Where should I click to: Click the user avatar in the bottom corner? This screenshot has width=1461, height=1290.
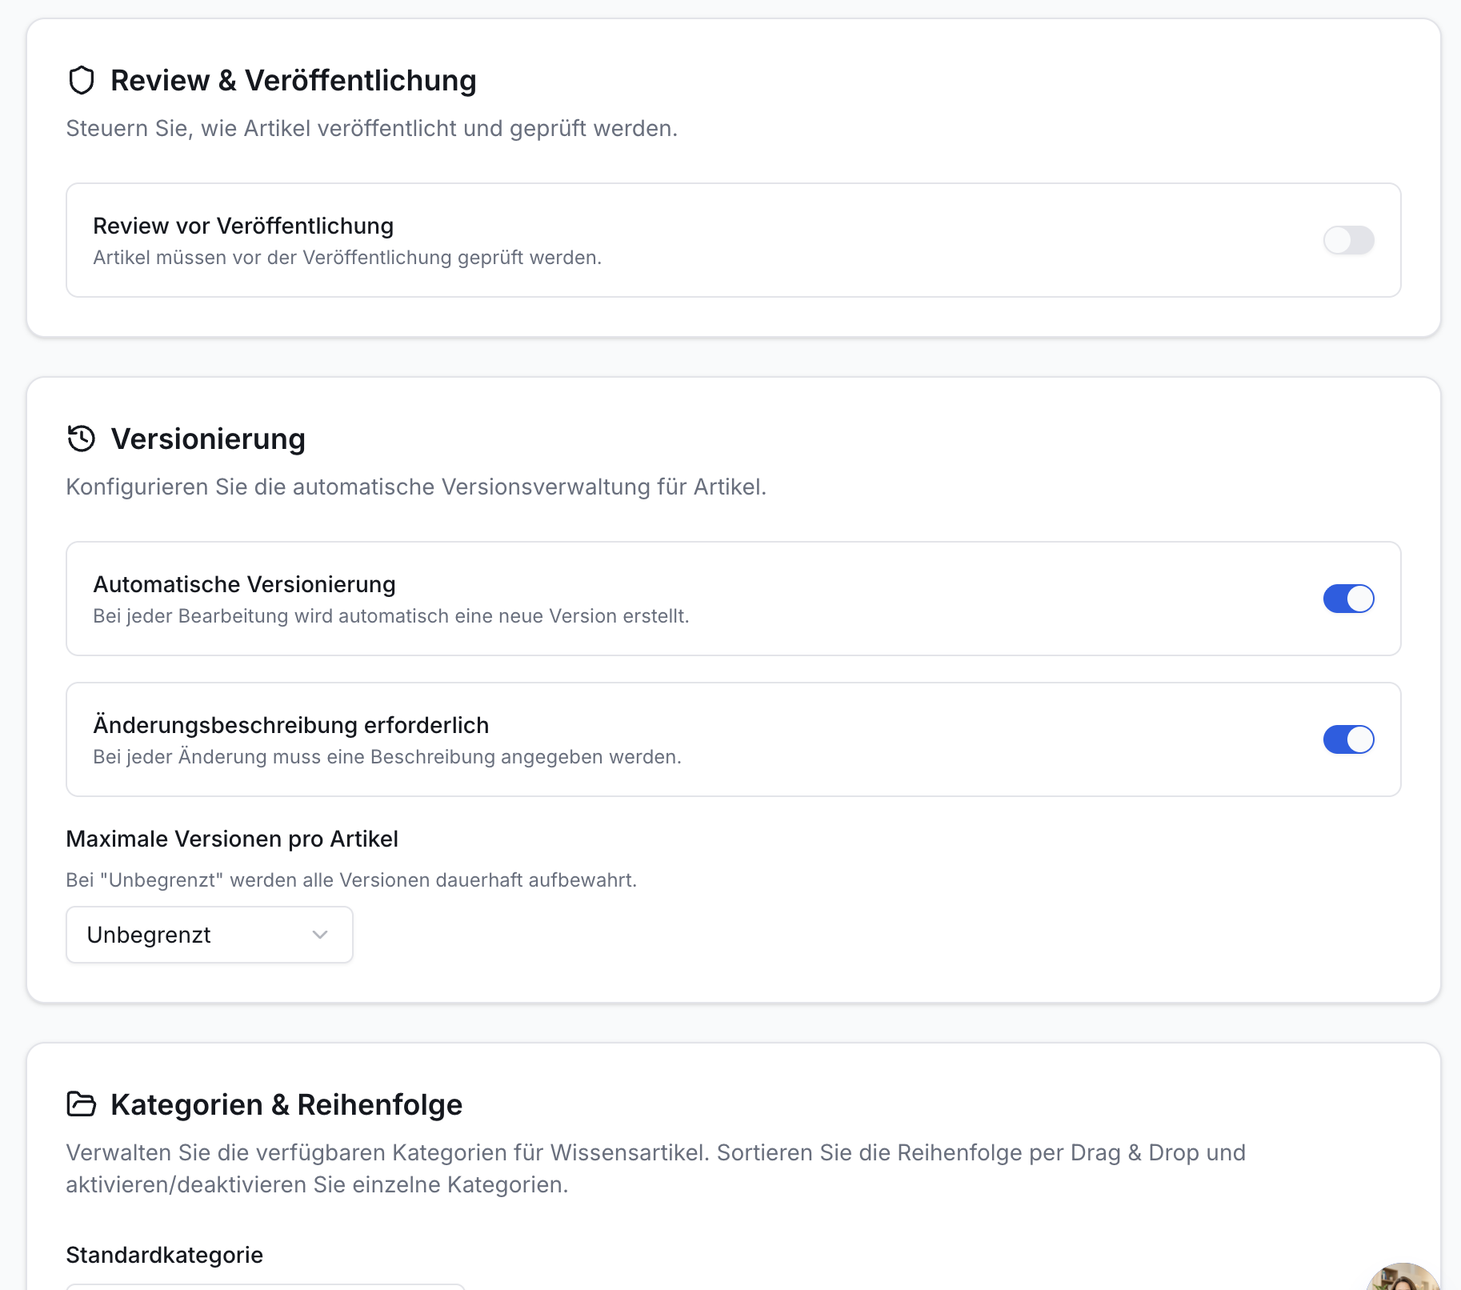pyautogui.click(x=1403, y=1276)
